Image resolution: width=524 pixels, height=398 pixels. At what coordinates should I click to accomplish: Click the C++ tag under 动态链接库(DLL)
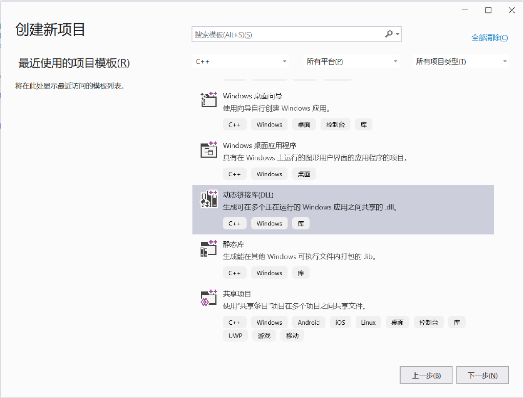(234, 223)
